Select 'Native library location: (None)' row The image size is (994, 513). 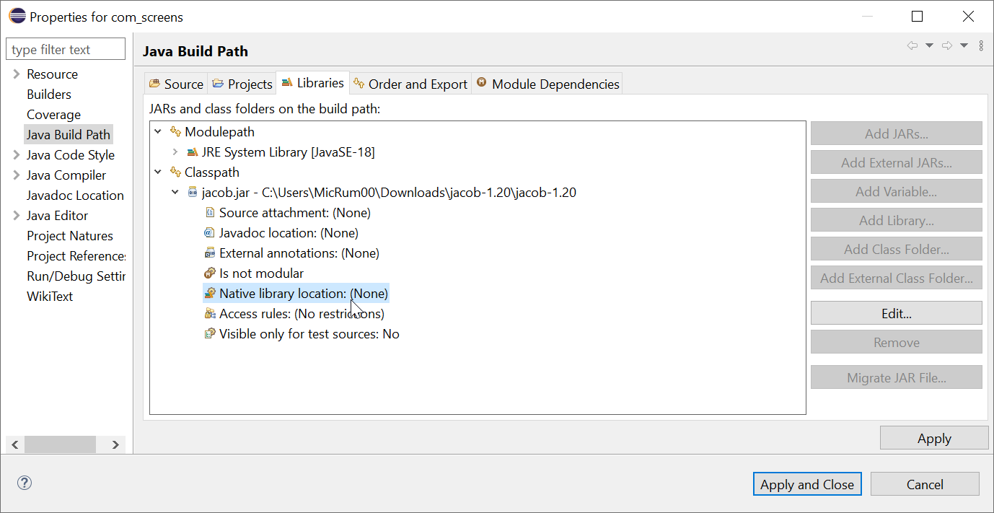(296, 293)
